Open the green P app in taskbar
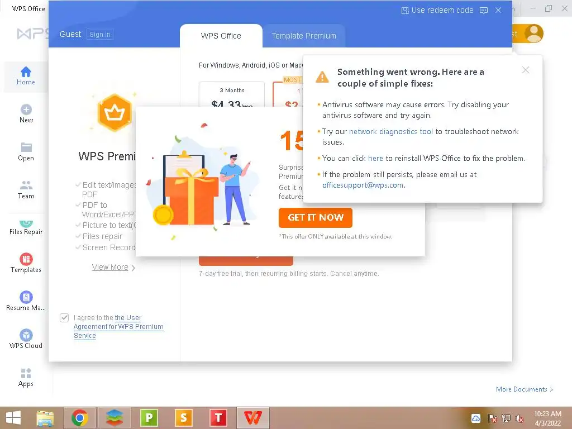Screen dimensions: 572x429 click(x=149, y=418)
